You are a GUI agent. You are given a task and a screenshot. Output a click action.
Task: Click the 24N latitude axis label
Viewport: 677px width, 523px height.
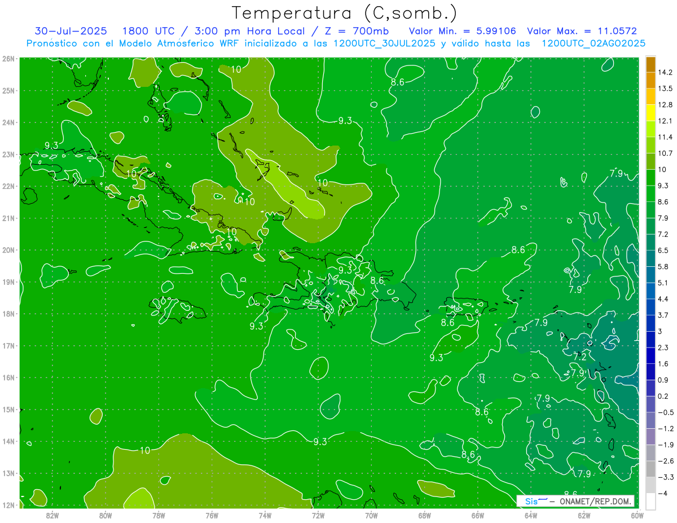coord(8,122)
